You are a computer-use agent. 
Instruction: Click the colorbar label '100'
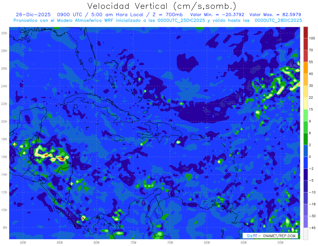tap(312, 38)
